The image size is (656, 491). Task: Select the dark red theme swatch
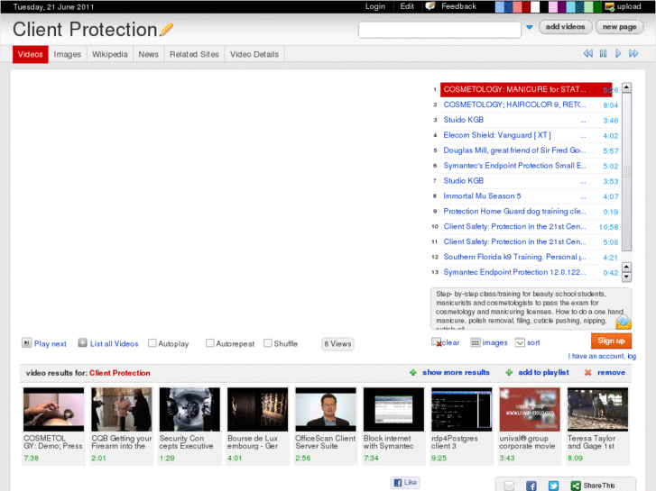[526, 6]
